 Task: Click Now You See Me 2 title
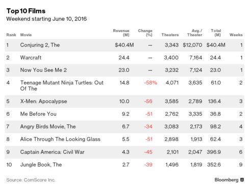click(x=43, y=70)
